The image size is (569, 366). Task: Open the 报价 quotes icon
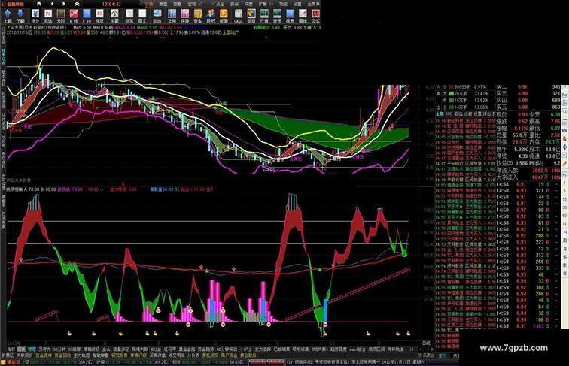click(35, 14)
